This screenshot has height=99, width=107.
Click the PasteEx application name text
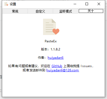coord(51,41)
